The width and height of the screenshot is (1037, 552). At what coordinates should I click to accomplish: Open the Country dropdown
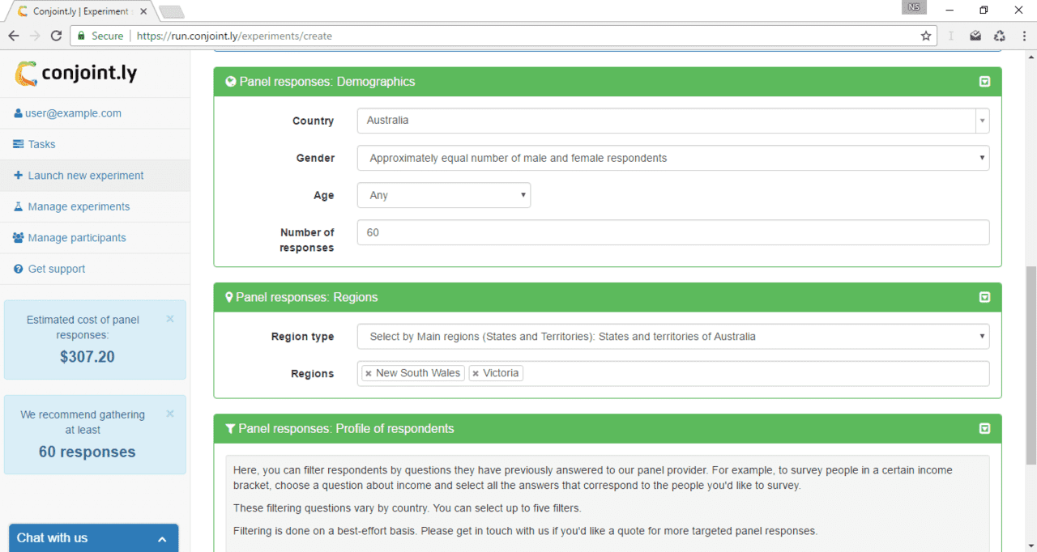pyautogui.click(x=672, y=121)
